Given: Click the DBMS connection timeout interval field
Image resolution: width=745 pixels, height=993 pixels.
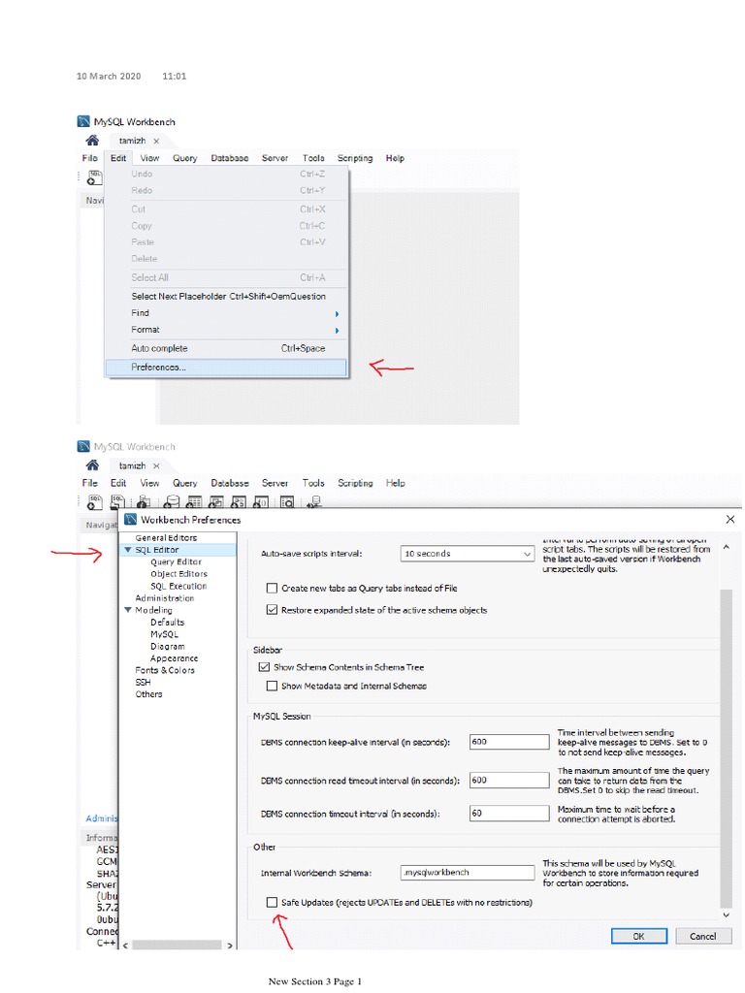Looking at the screenshot, I should (x=509, y=814).
